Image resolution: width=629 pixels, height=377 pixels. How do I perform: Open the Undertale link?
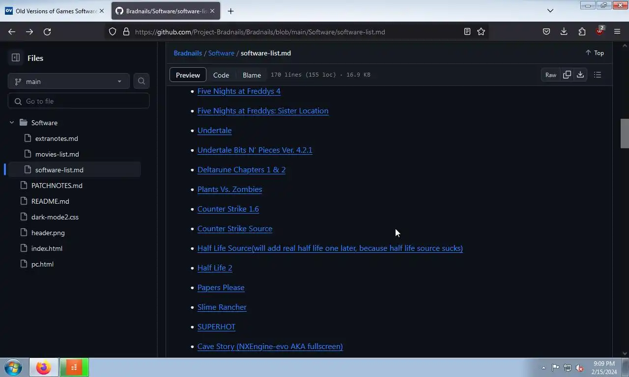[x=214, y=130]
